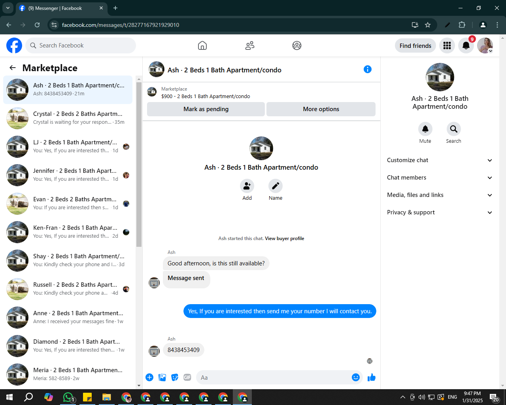Click the Find friends button

[x=415, y=45]
